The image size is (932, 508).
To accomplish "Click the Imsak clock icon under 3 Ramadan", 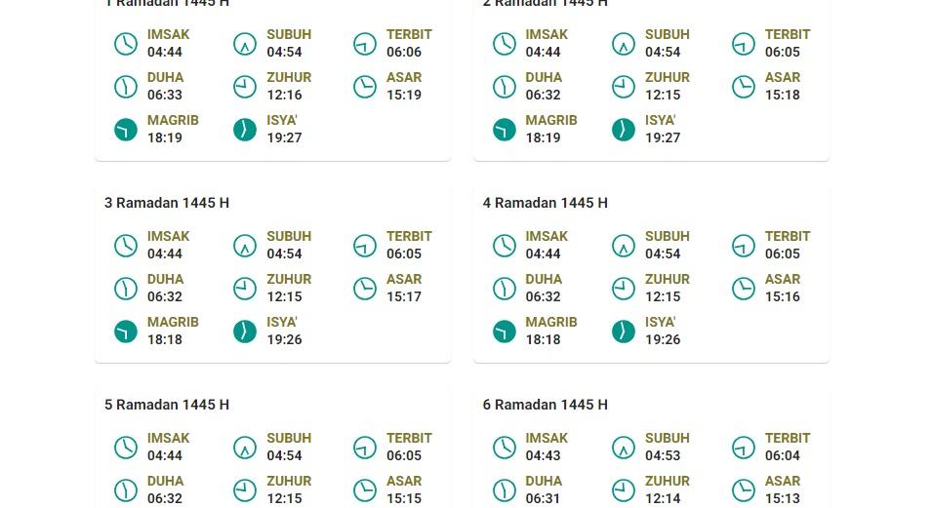I will tap(126, 246).
